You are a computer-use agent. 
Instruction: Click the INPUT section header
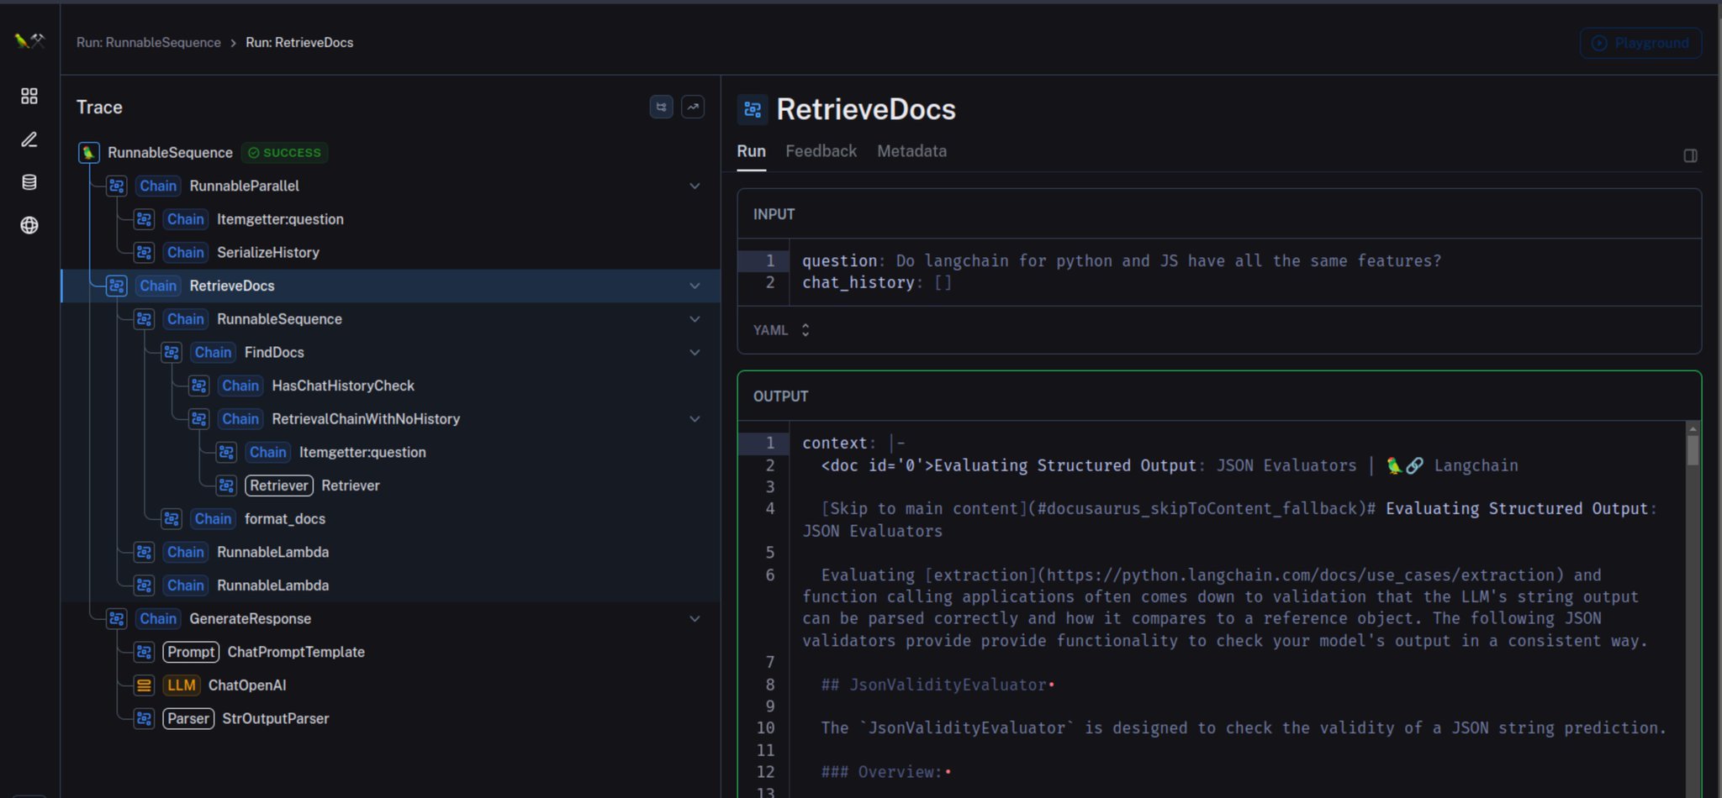coord(774,214)
